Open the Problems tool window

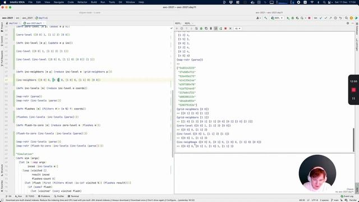[x=44, y=196]
